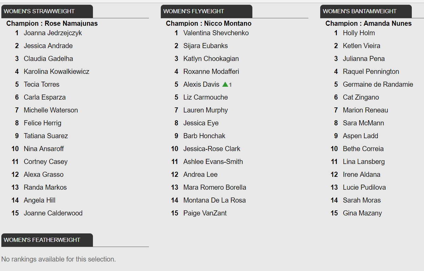Select Germaine de Randamie's name
Image resolution: width=424 pixels, height=271 pixels.
pos(378,84)
